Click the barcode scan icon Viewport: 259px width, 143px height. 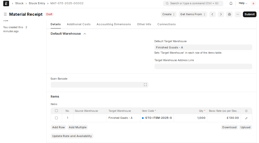(x=145, y=85)
